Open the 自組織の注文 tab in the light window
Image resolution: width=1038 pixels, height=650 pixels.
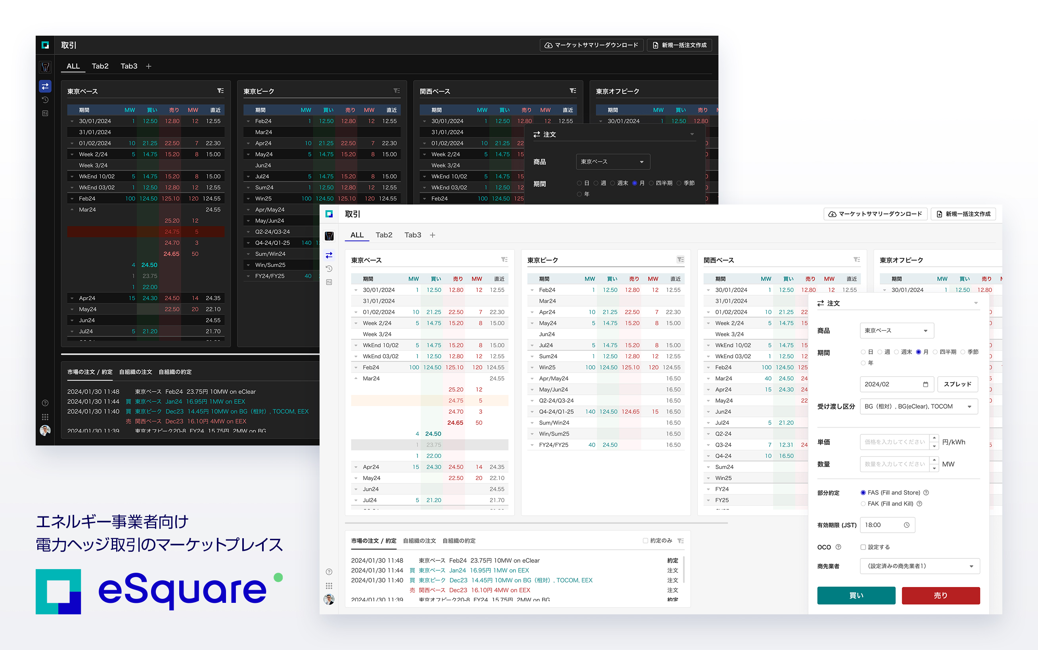point(419,541)
